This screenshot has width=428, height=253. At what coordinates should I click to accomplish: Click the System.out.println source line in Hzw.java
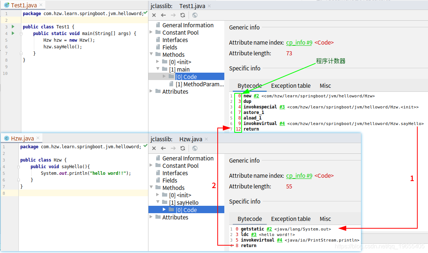pyautogui.click(x=86, y=173)
